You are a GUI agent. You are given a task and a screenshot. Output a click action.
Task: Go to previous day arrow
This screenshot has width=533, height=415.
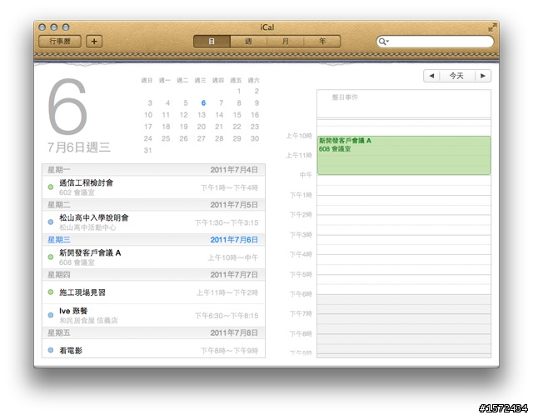(x=431, y=76)
